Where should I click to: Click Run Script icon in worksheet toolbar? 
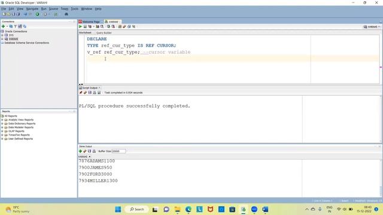tap(85, 26)
